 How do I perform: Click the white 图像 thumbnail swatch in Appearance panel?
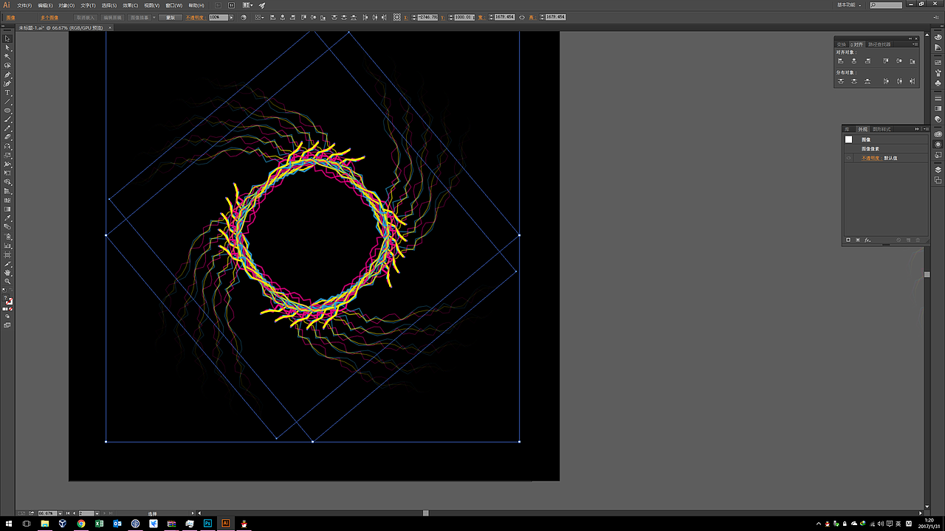(848, 139)
